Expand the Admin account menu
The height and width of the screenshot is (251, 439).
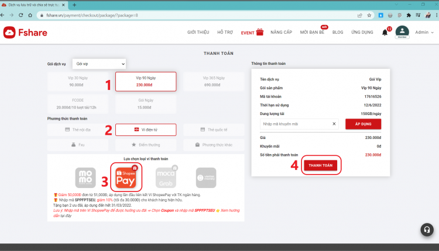[x=424, y=32]
